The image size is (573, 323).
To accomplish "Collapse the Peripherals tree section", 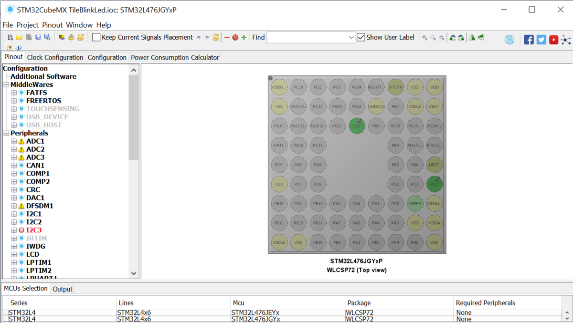I will pyautogui.click(x=6, y=133).
